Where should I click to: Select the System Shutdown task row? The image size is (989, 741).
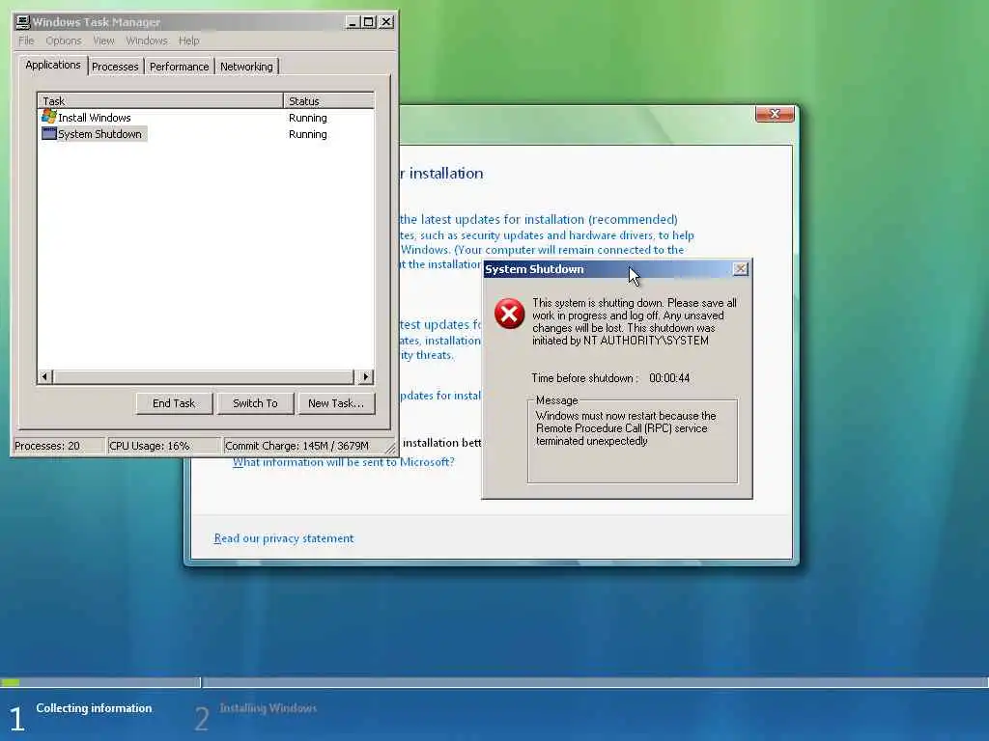tap(206, 133)
